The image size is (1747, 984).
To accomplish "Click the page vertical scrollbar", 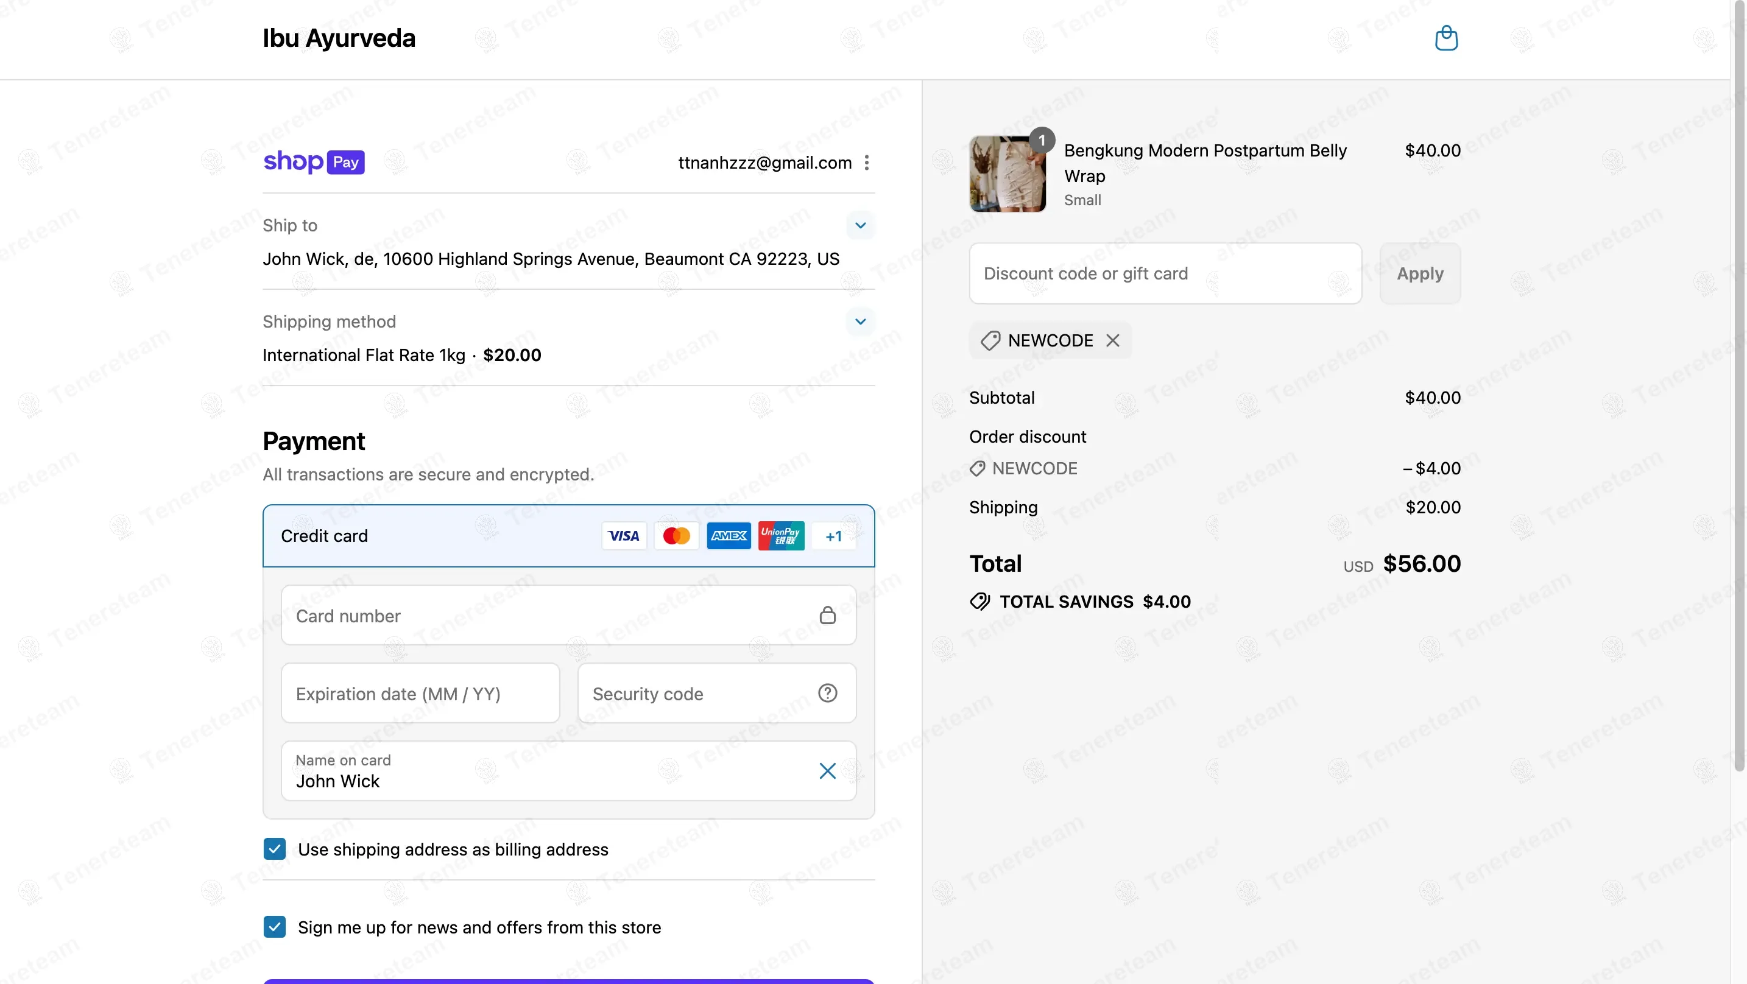I will coord(1739,387).
